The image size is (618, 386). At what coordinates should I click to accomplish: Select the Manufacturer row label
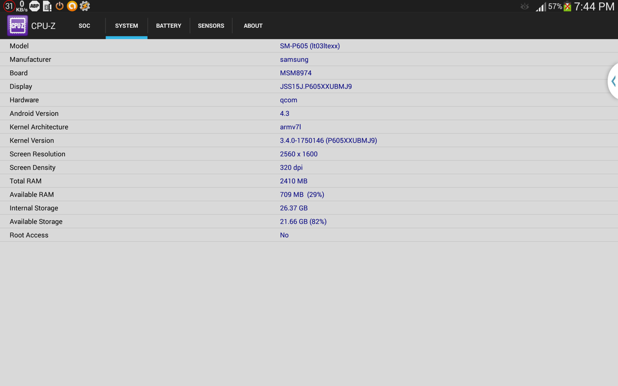pyautogui.click(x=31, y=59)
